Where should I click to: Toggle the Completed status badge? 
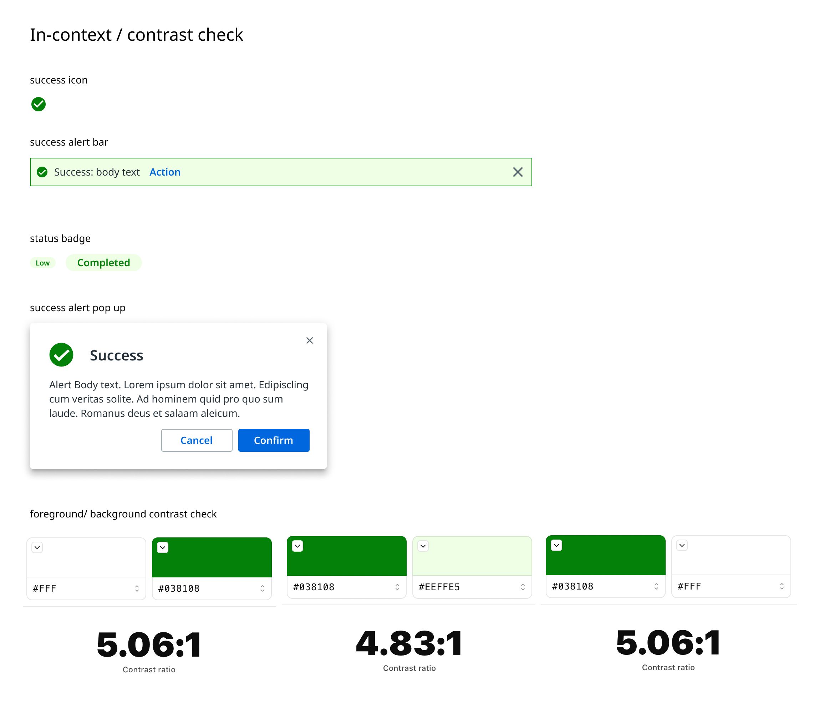(x=104, y=263)
